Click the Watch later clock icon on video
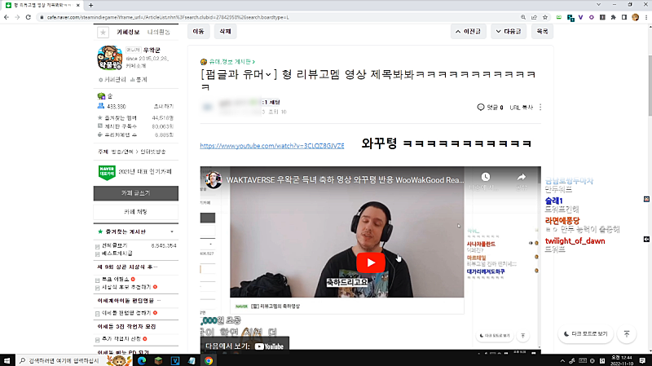 coord(485,178)
